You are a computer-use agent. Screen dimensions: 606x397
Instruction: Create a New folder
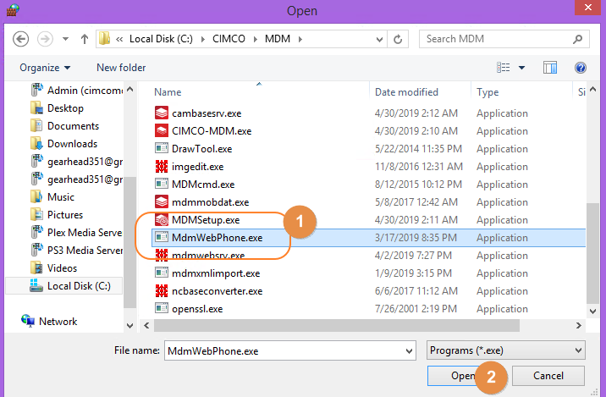[121, 68]
